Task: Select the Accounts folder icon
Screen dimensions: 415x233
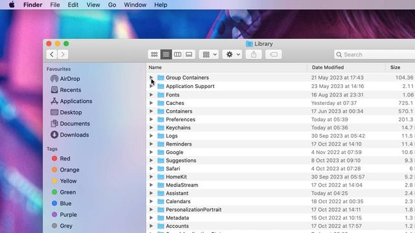Action: pyautogui.click(x=161, y=226)
